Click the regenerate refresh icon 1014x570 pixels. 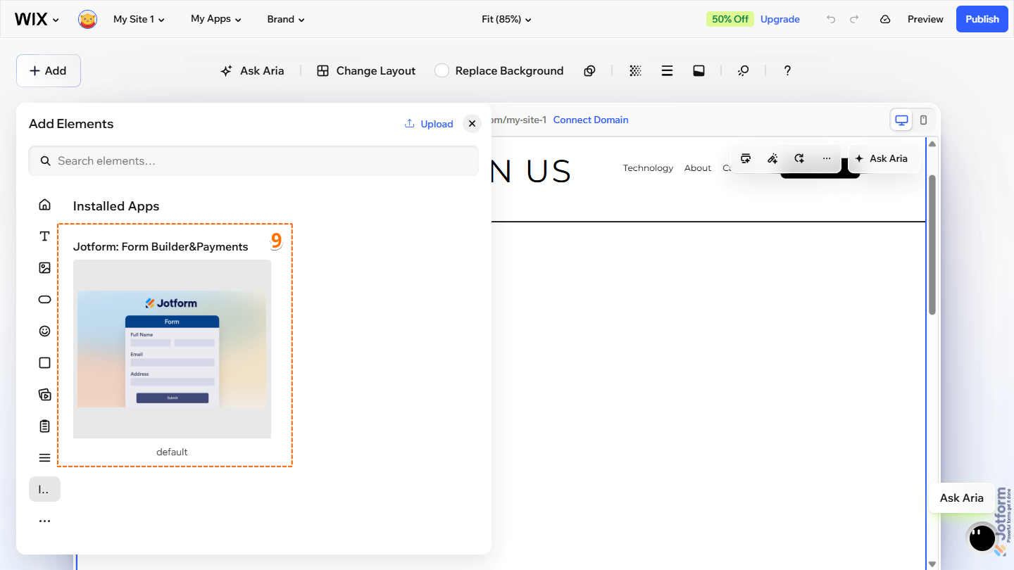coord(799,158)
